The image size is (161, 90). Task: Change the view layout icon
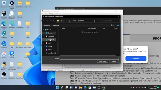[111, 25]
